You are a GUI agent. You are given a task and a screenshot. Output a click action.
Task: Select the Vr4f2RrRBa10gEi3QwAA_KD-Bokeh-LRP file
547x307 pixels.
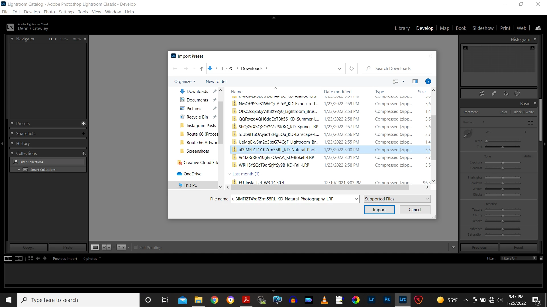[x=276, y=157]
